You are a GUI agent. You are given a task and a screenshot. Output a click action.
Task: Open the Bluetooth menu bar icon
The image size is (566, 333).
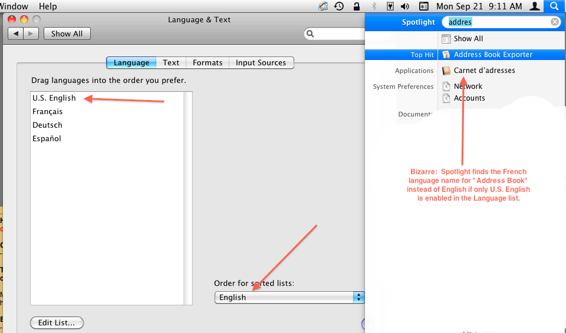click(374, 6)
